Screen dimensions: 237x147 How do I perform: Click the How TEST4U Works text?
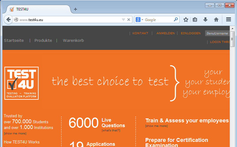(x=22, y=142)
